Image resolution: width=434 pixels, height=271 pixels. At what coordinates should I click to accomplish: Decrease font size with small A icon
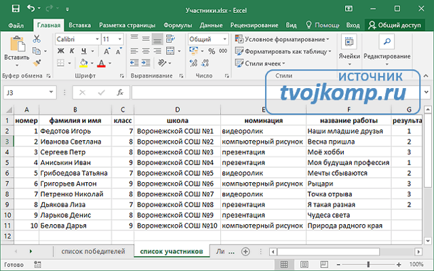click(x=119, y=51)
